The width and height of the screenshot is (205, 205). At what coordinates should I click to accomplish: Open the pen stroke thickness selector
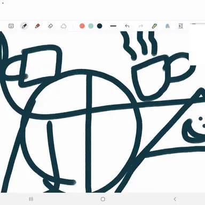(x=113, y=26)
